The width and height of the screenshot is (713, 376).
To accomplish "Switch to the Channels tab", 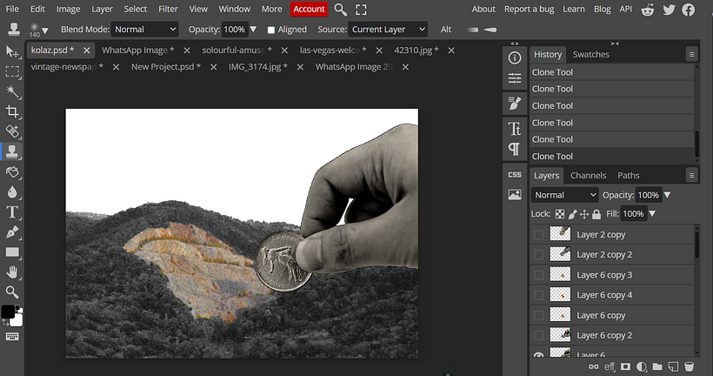I will [589, 175].
